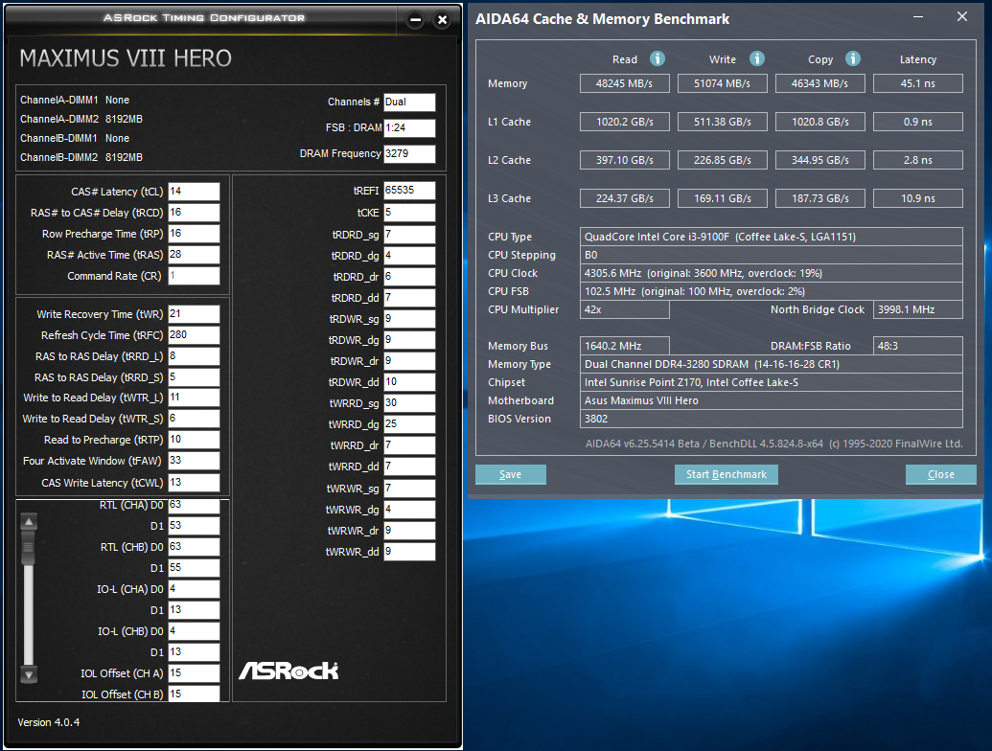Click the North Bridge Clock value 3998.1 MHz
Image resolution: width=992 pixels, height=751 pixels.
pyautogui.click(x=918, y=309)
